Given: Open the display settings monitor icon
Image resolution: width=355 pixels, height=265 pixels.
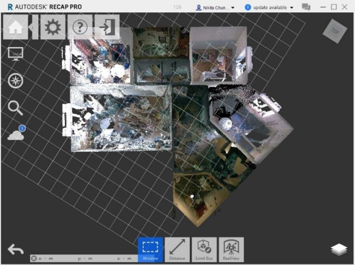Looking at the screenshot, I should [x=16, y=54].
